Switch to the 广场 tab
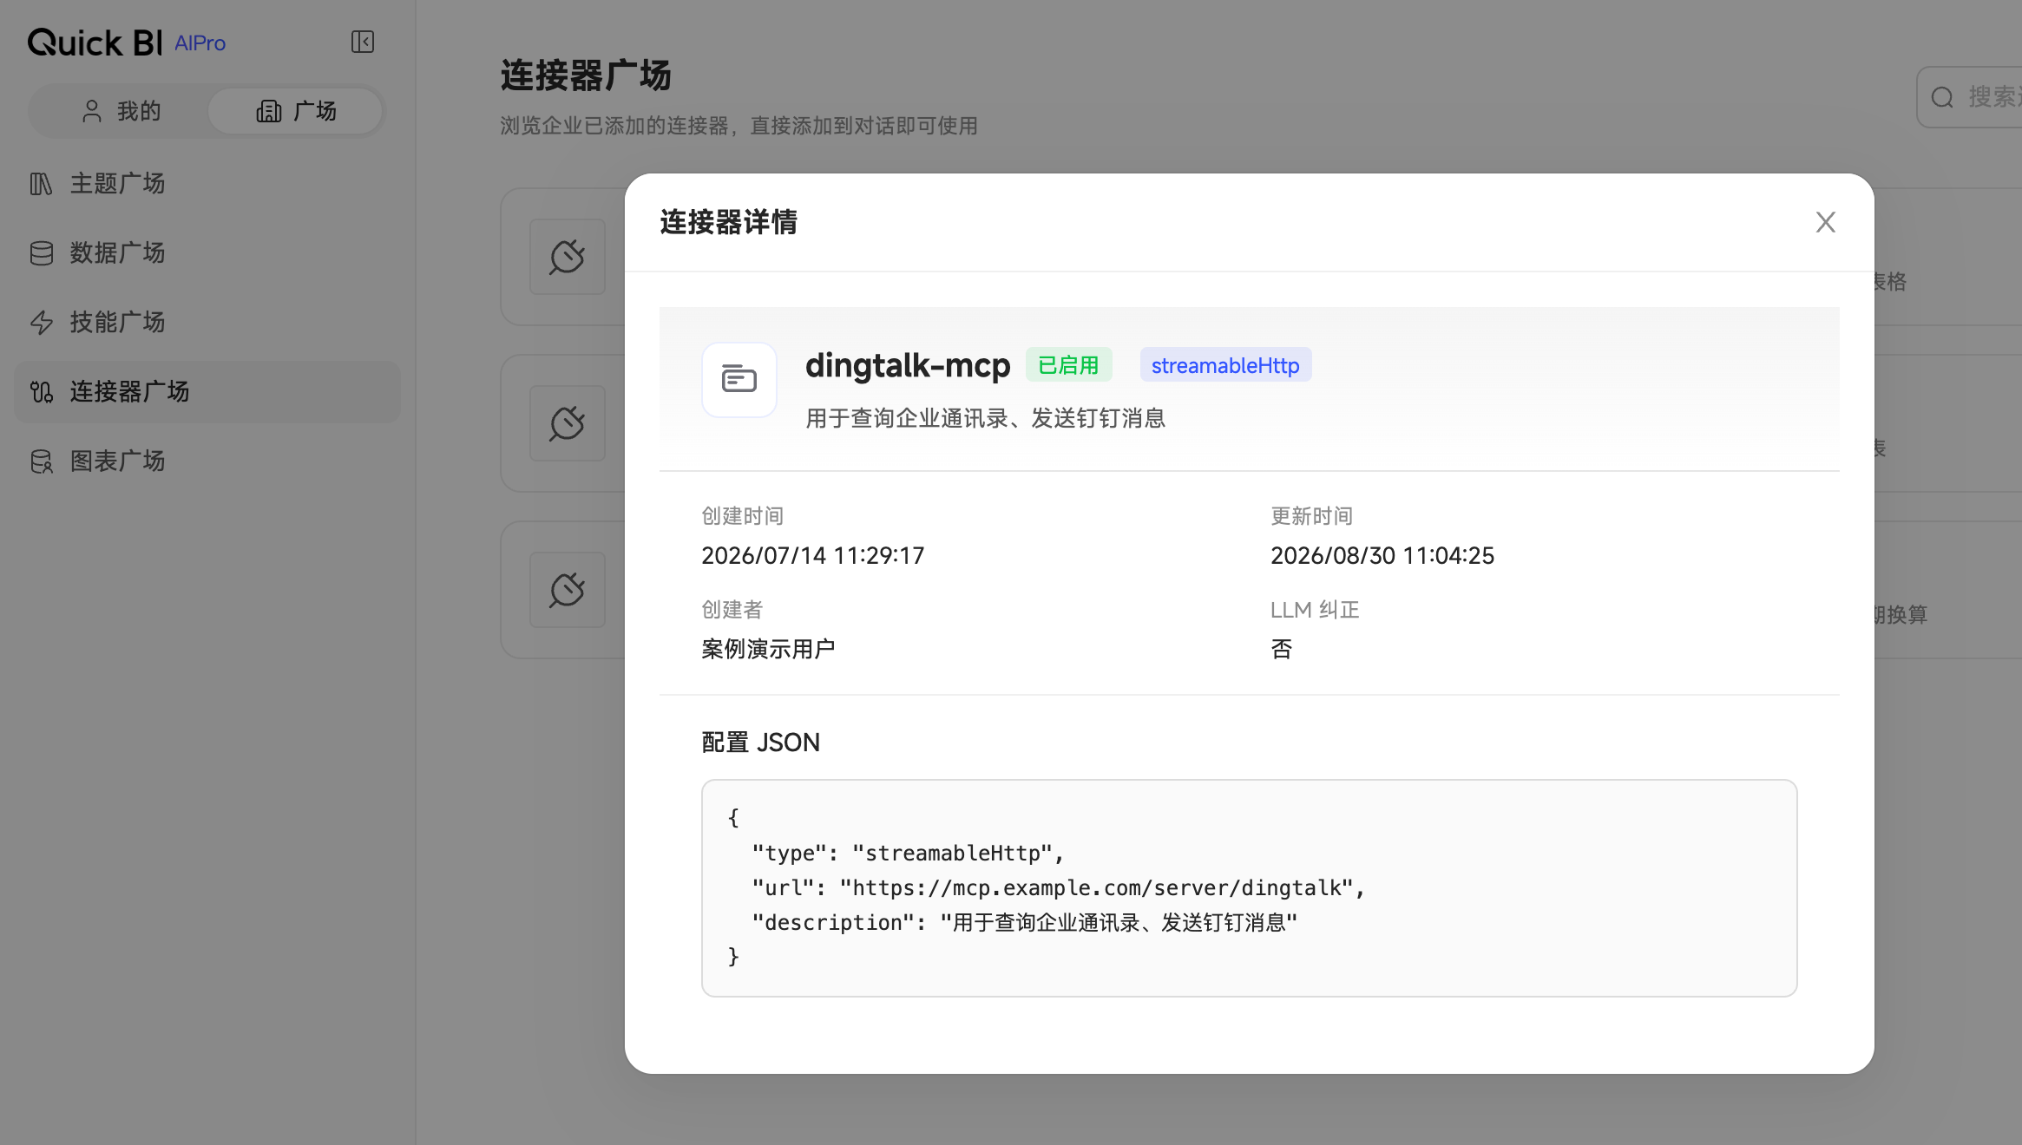Viewport: 2022px width, 1145px height. click(x=296, y=111)
